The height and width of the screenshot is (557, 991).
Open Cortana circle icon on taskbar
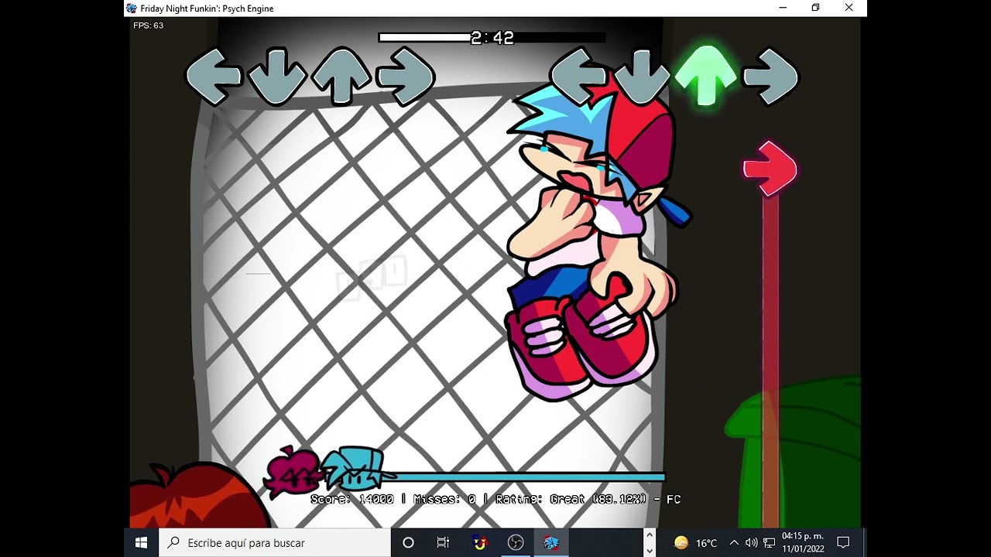click(x=408, y=542)
